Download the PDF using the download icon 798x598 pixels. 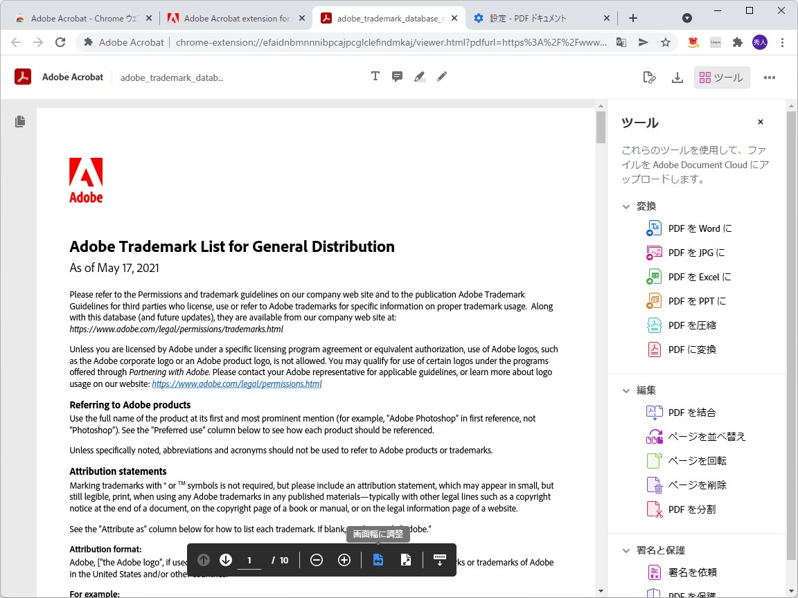pos(677,78)
